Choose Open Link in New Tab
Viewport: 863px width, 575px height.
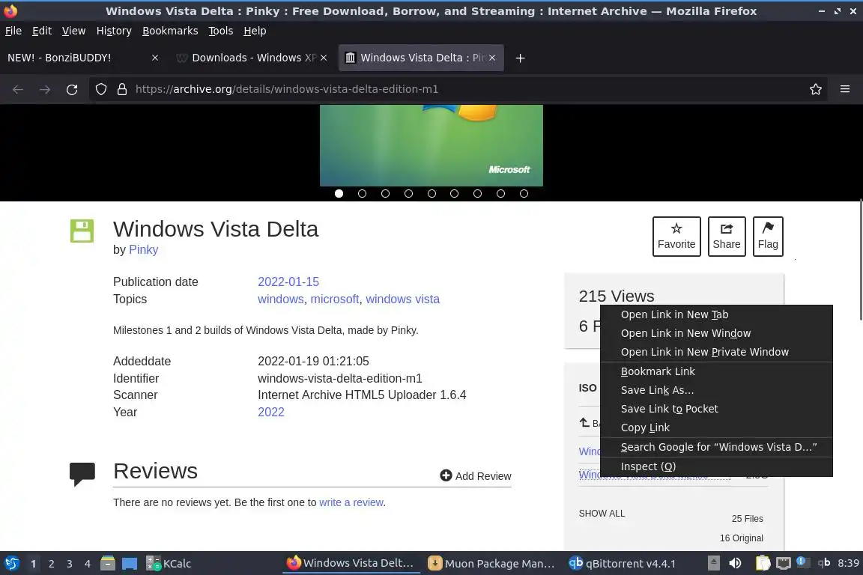click(x=716, y=314)
